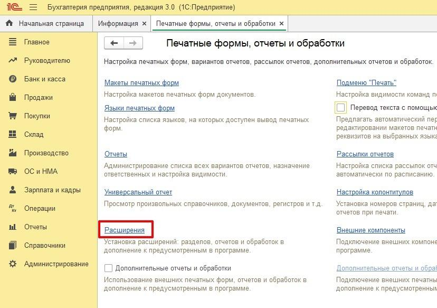Open the Зарплата и кадры section
The image size is (437, 308).
[x=52, y=190]
